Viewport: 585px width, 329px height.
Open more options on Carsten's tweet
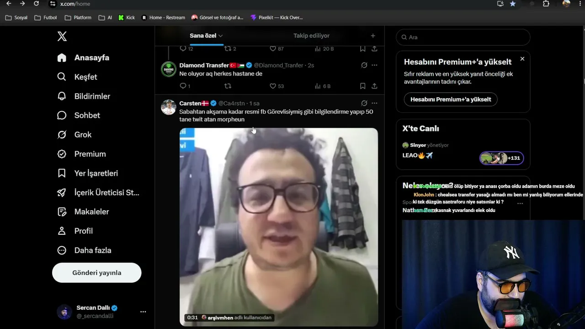374,103
